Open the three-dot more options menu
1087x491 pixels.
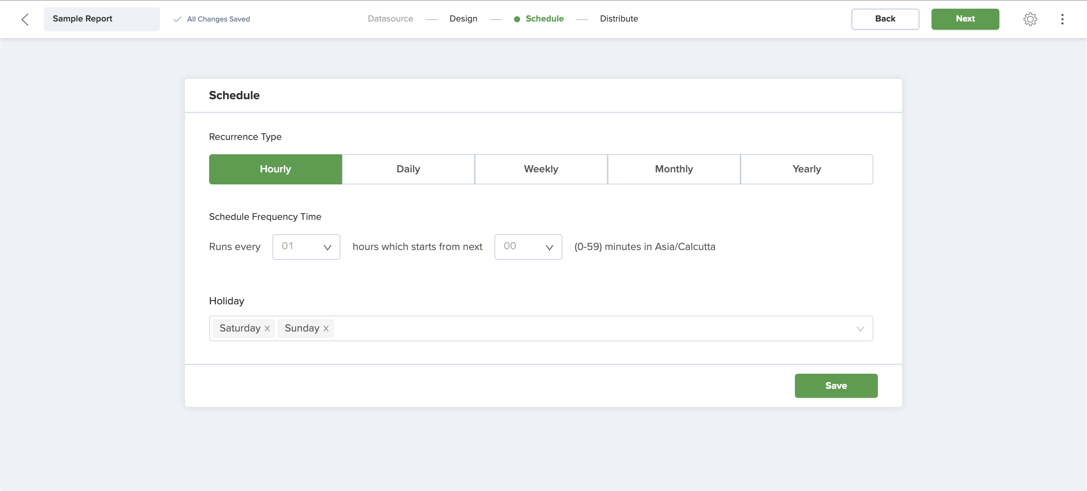click(x=1062, y=19)
